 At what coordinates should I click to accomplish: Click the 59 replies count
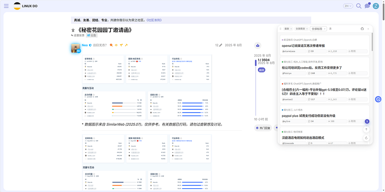pyautogui.click(x=317, y=51)
